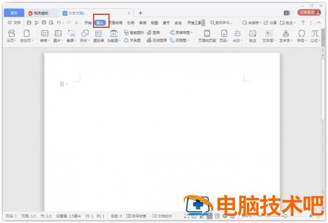Expand the text box (文本框) dropdown arrow
328x223 pixels.
[274, 40]
